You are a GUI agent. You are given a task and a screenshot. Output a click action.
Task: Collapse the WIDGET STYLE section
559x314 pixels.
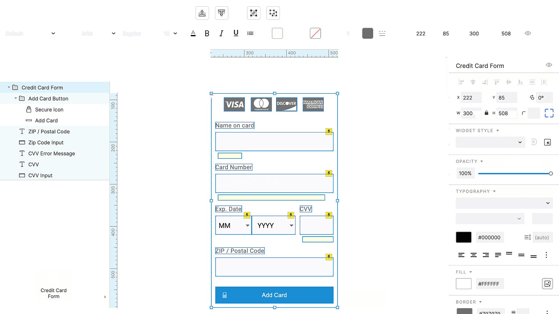[x=498, y=131]
